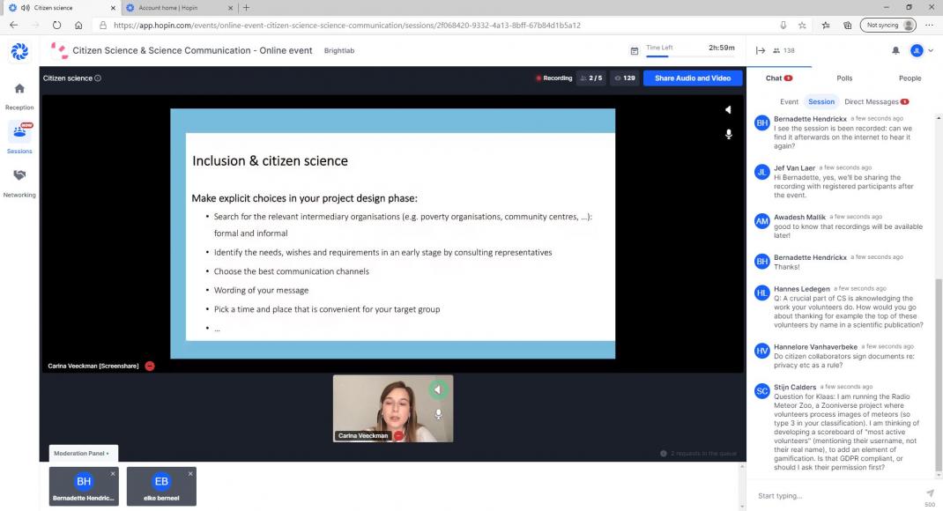Open Hannelore Vanhaverbeke HV avatar
The image size is (943, 511).
pyautogui.click(x=762, y=351)
